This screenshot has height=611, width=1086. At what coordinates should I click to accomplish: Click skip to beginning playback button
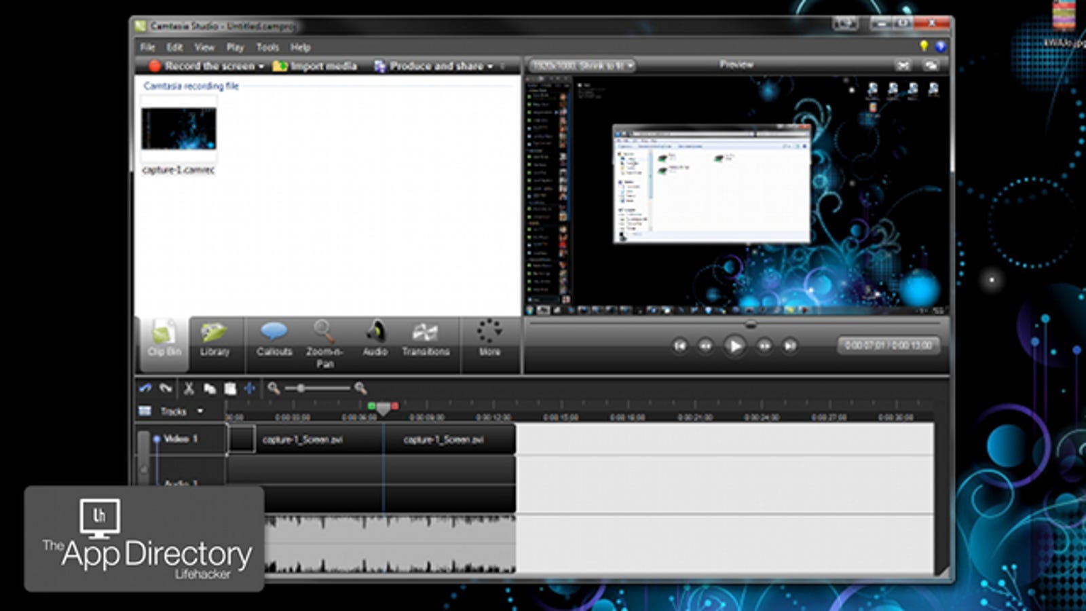tap(679, 346)
